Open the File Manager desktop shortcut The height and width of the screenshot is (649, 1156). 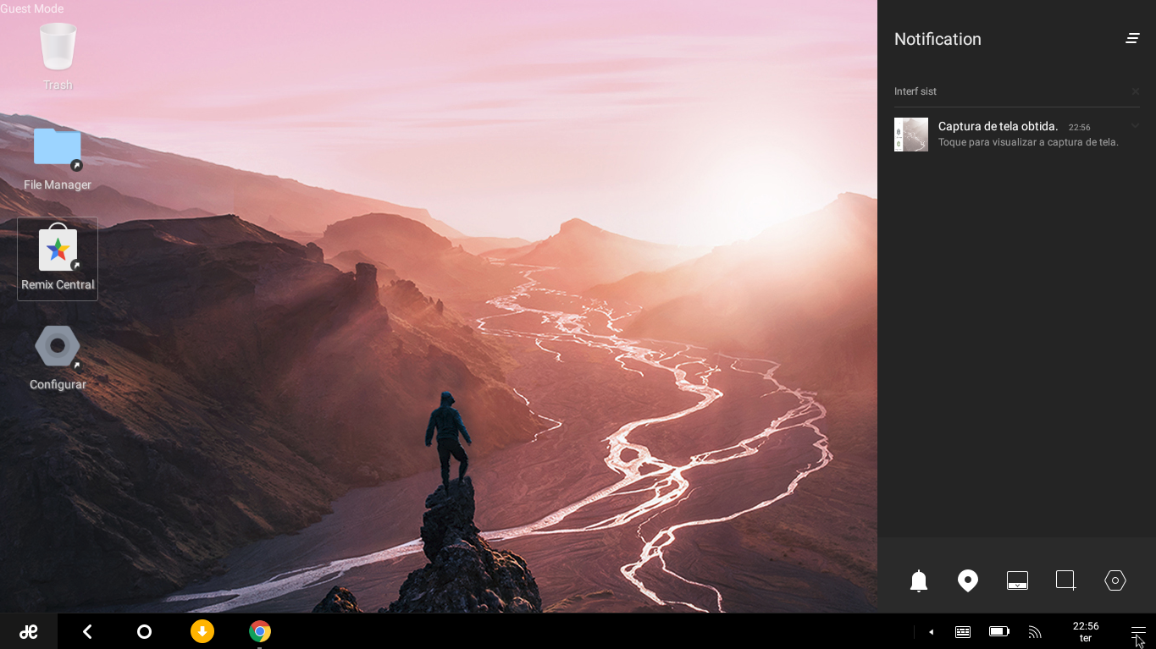58,157
